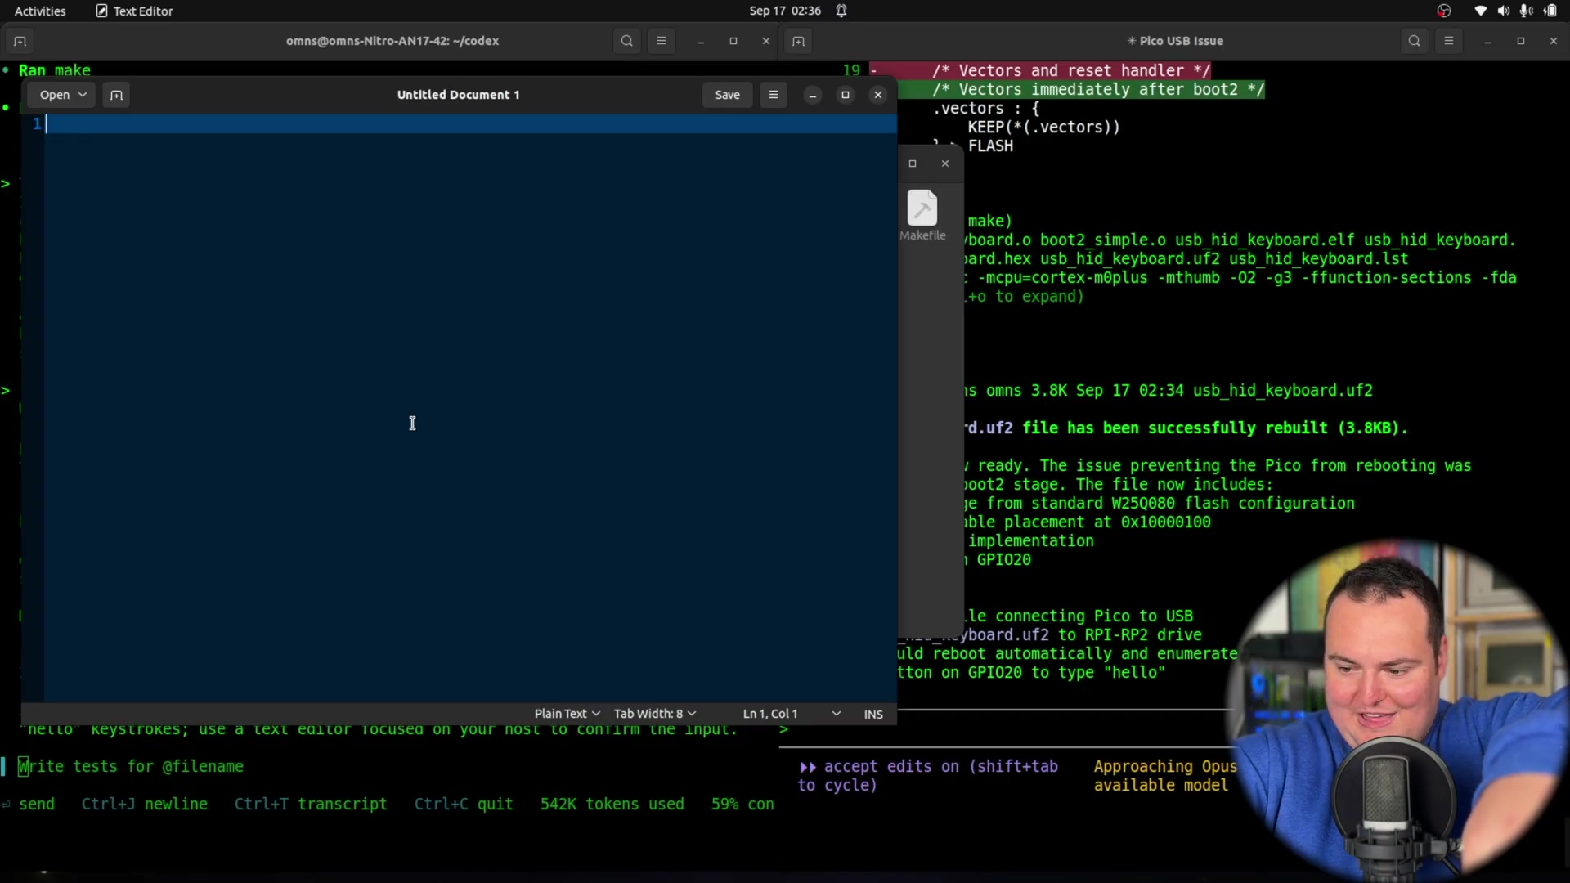Viewport: 1570px width, 883px height.
Task: Click the 'Ran make' line in codex terminal
Action: pyautogui.click(x=54, y=70)
